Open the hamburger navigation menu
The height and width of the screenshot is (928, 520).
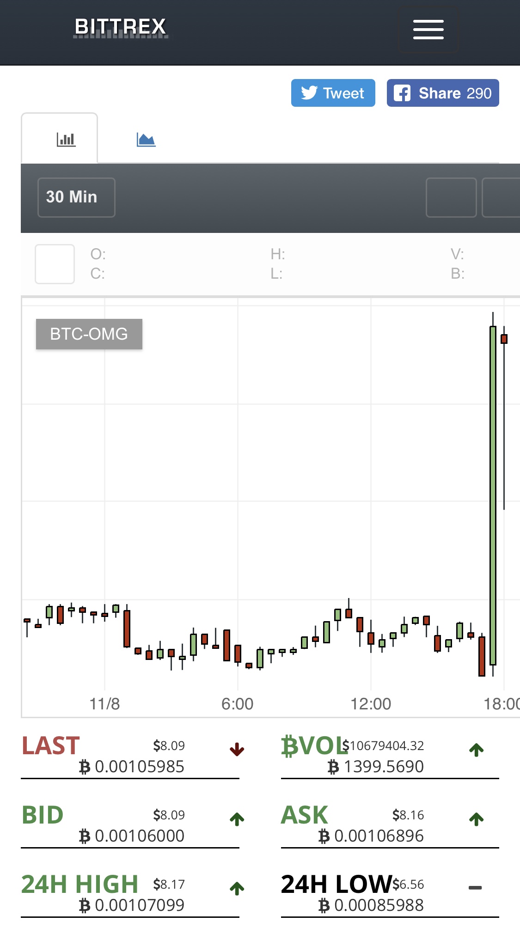pyautogui.click(x=428, y=30)
